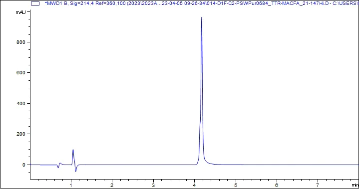The image size is (359, 189).
Task: Click the 5 minute x-axis label
Action: (236, 185)
